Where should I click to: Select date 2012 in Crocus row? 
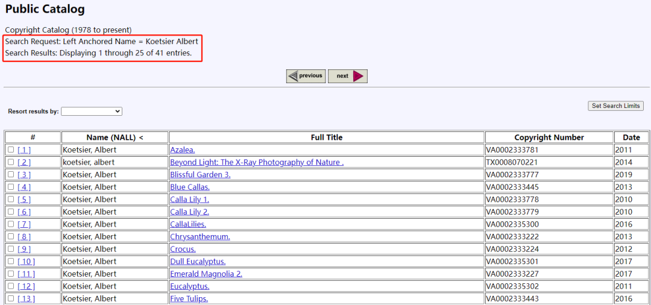coord(624,250)
